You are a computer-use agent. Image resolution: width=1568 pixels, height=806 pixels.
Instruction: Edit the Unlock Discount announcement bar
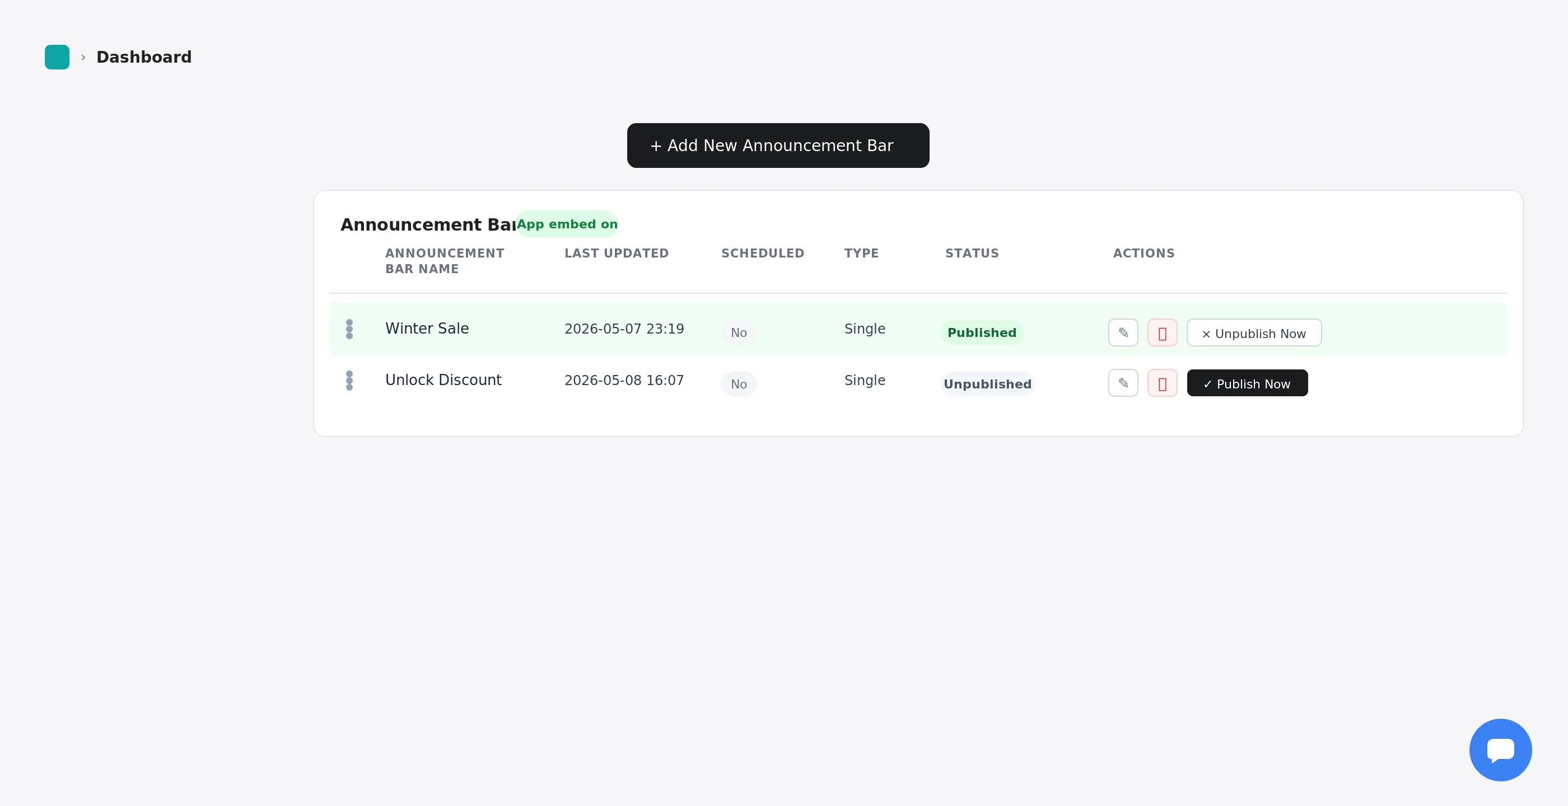tap(1123, 383)
